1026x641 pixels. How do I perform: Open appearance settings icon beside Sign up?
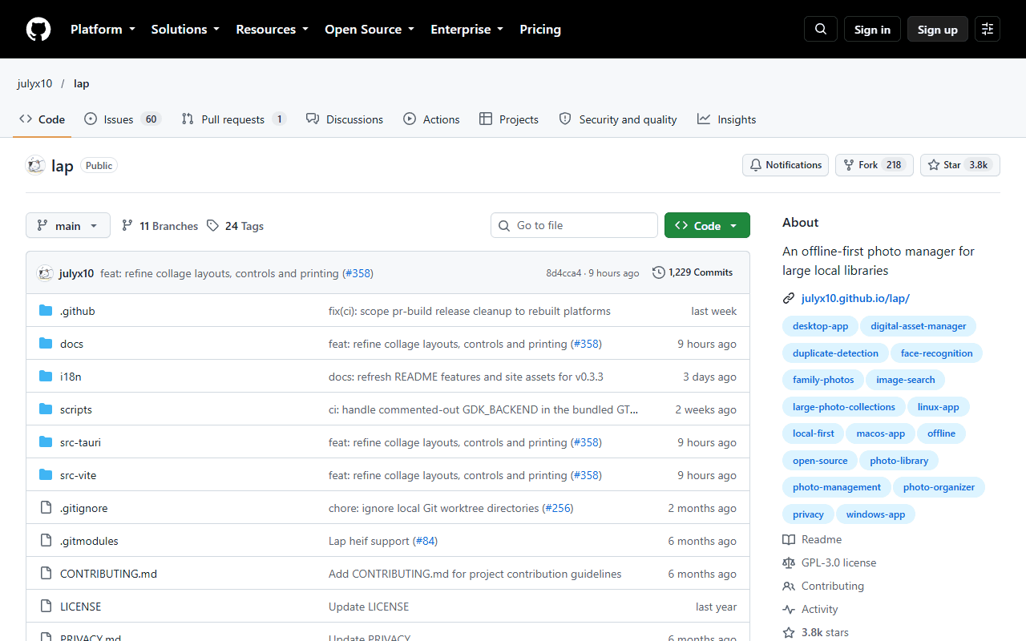coord(988,30)
